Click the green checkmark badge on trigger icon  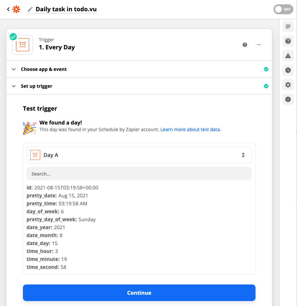[x=13, y=37]
